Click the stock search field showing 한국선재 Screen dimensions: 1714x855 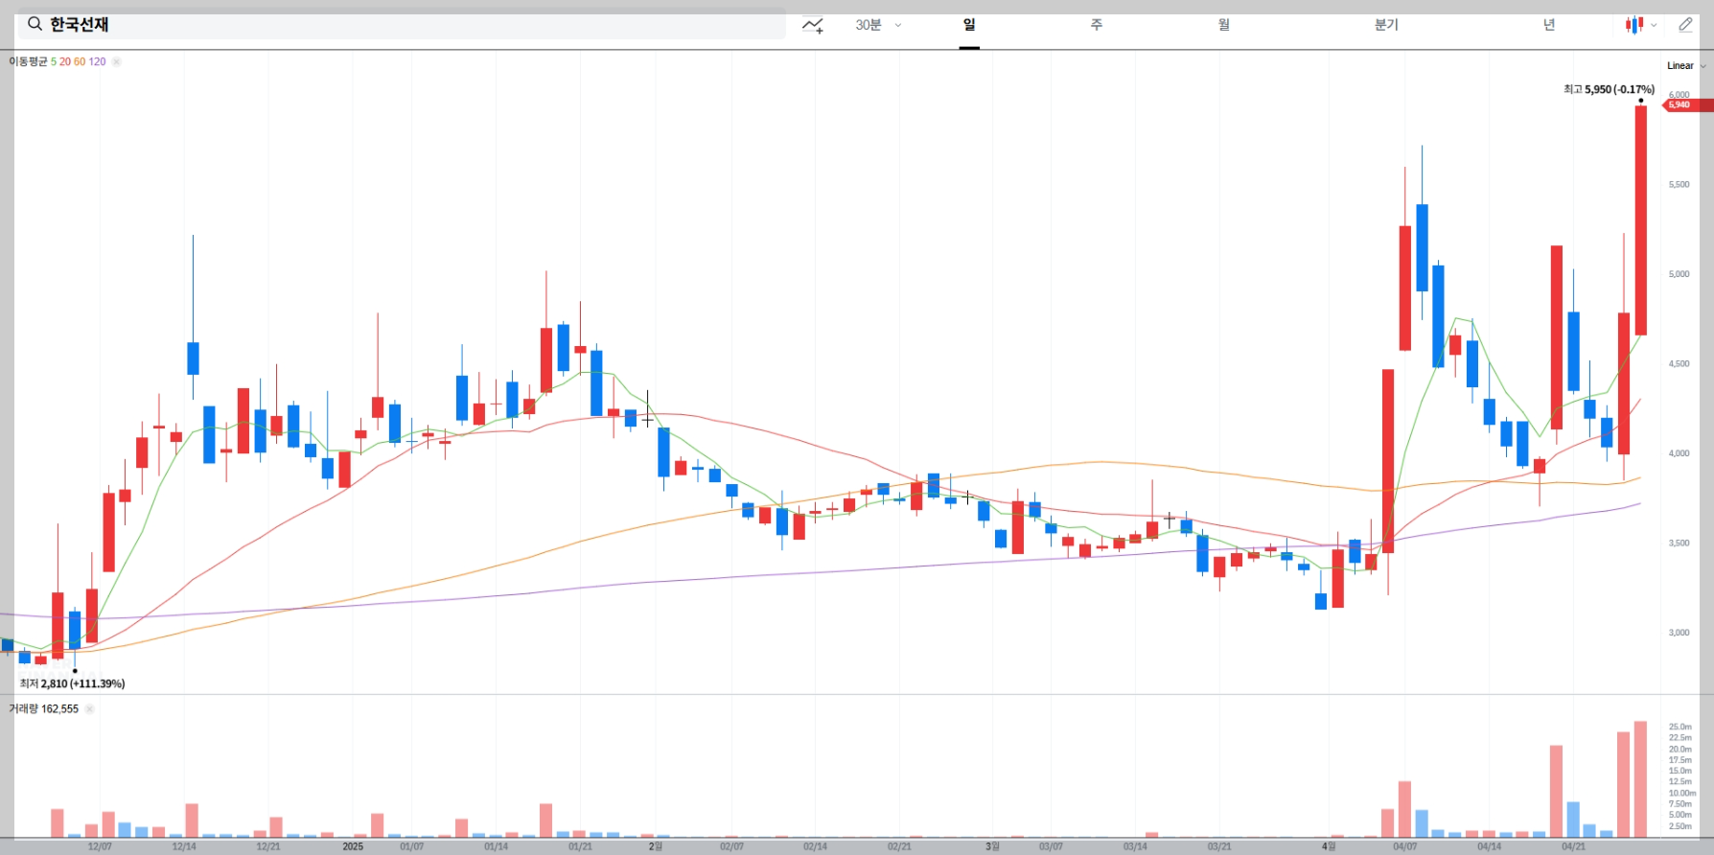click(402, 24)
